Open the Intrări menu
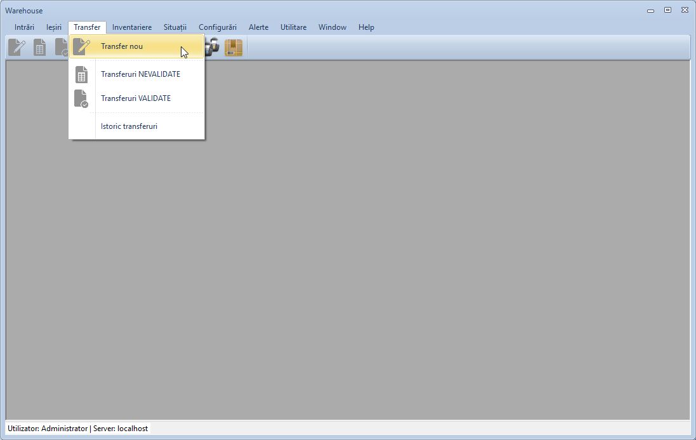 (24, 27)
